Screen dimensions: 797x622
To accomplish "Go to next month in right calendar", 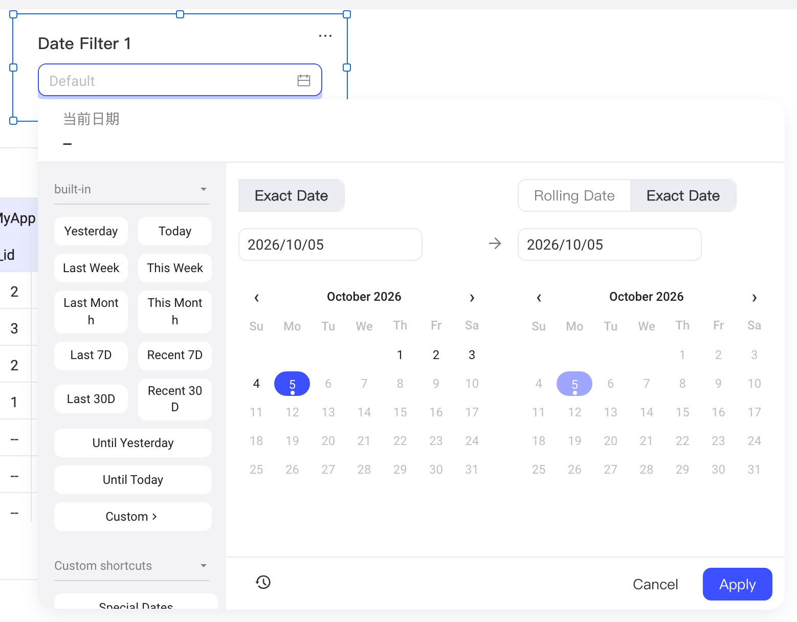I will point(755,298).
